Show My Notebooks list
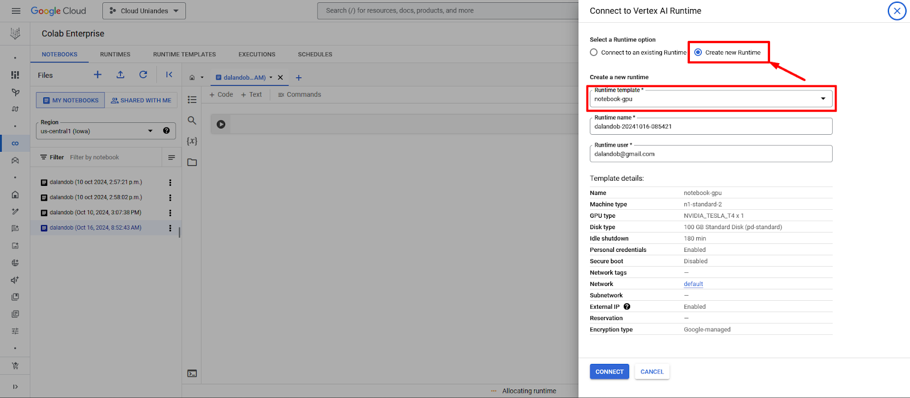This screenshot has width=910, height=398. (x=71, y=101)
